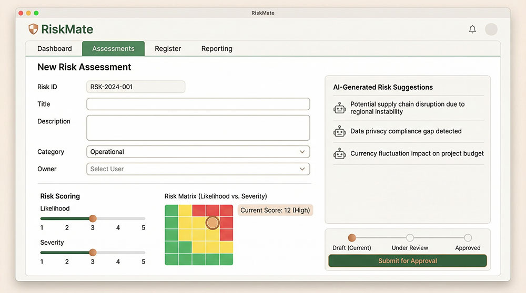This screenshot has width=526, height=293.
Task: Switch to the Dashboard tab
Action: pyautogui.click(x=54, y=49)
